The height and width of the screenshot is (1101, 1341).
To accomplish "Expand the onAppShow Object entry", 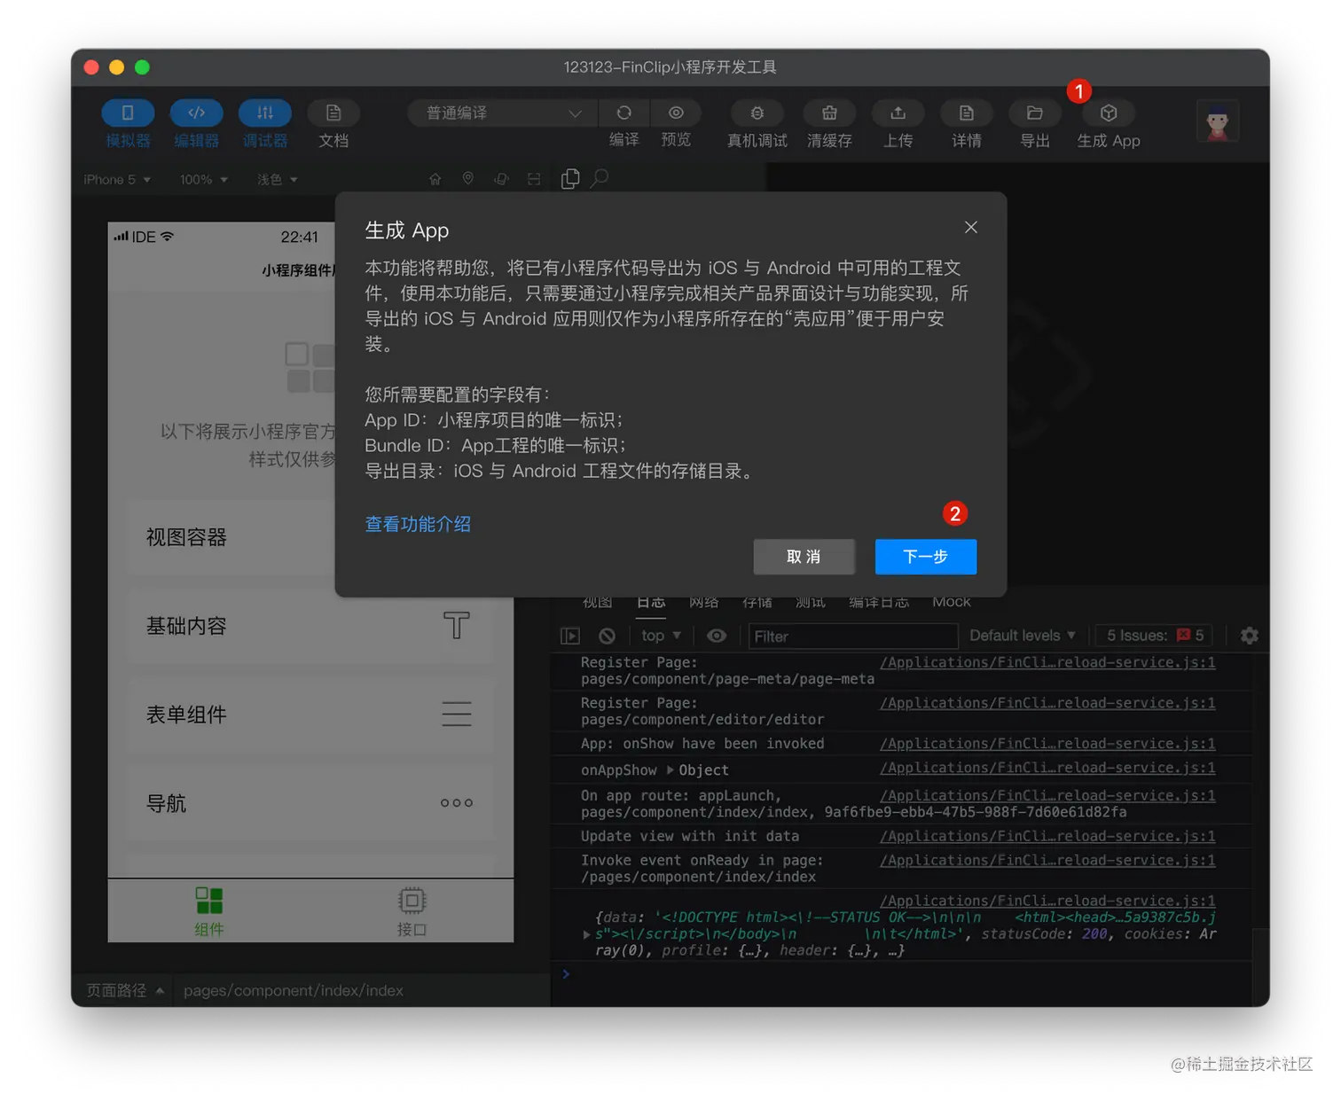I will point(671,769).
